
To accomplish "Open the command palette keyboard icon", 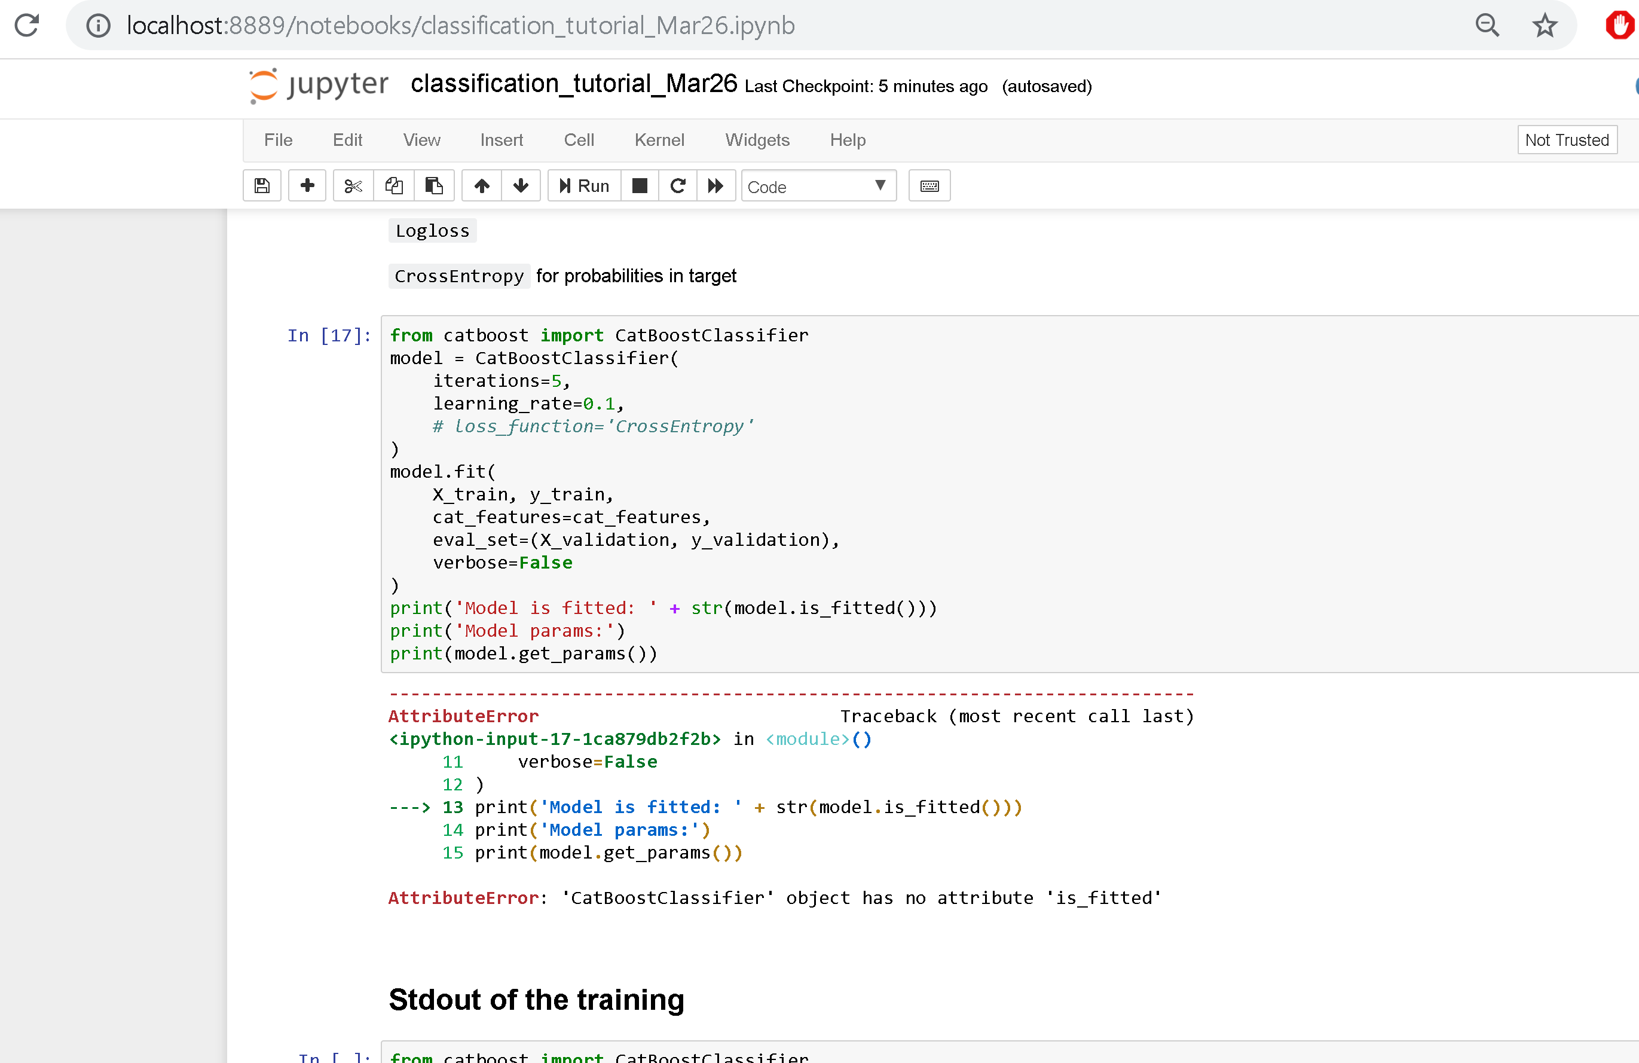I will [929, 185].
